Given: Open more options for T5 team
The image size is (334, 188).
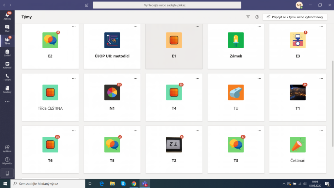Looking at the screenshot, I should point(135,131).
